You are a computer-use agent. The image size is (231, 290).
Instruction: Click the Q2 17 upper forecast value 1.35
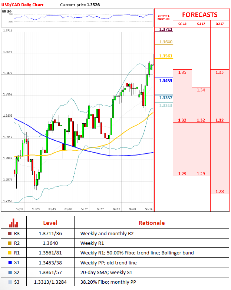click(220, 72)
